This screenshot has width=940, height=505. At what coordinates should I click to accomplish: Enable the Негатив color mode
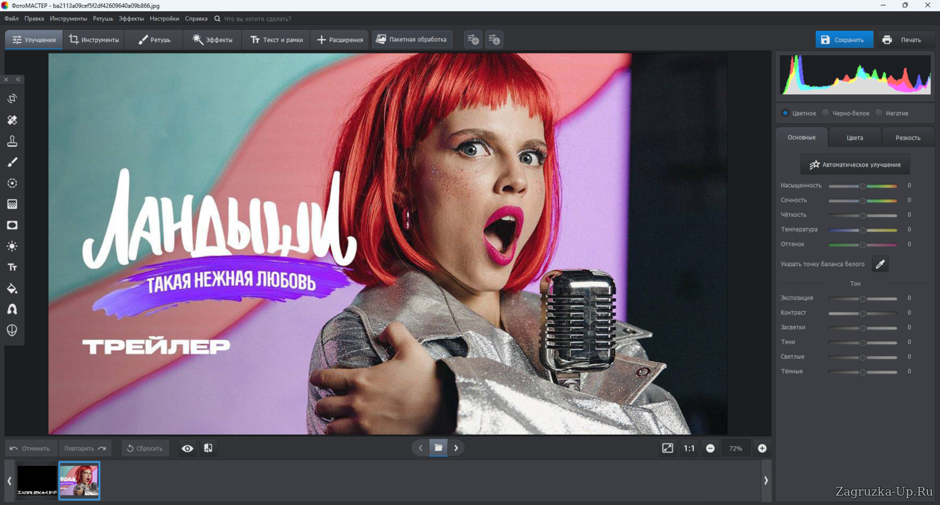(x=879, y=113)
